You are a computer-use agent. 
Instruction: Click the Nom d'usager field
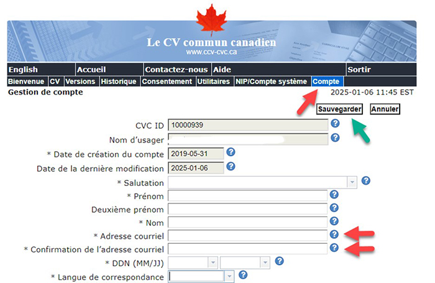click(248, 139)
